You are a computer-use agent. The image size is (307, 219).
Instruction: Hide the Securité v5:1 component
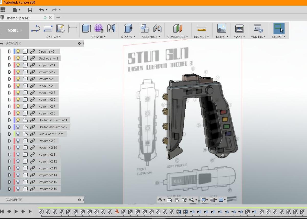tap(18, 51)
